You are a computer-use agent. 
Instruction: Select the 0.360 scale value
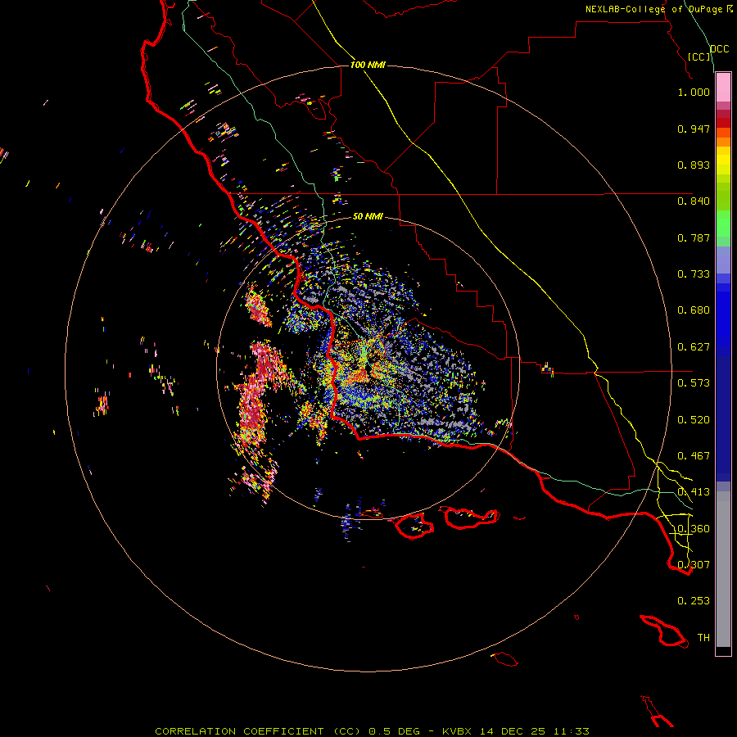pyautogui.click(x=694, y=529)
